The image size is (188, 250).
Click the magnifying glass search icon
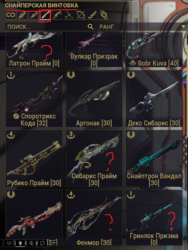point(90,27)
